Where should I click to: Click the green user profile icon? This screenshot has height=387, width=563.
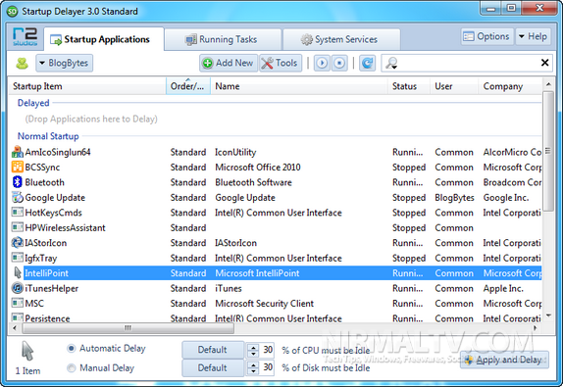click(x=22, y=63)
